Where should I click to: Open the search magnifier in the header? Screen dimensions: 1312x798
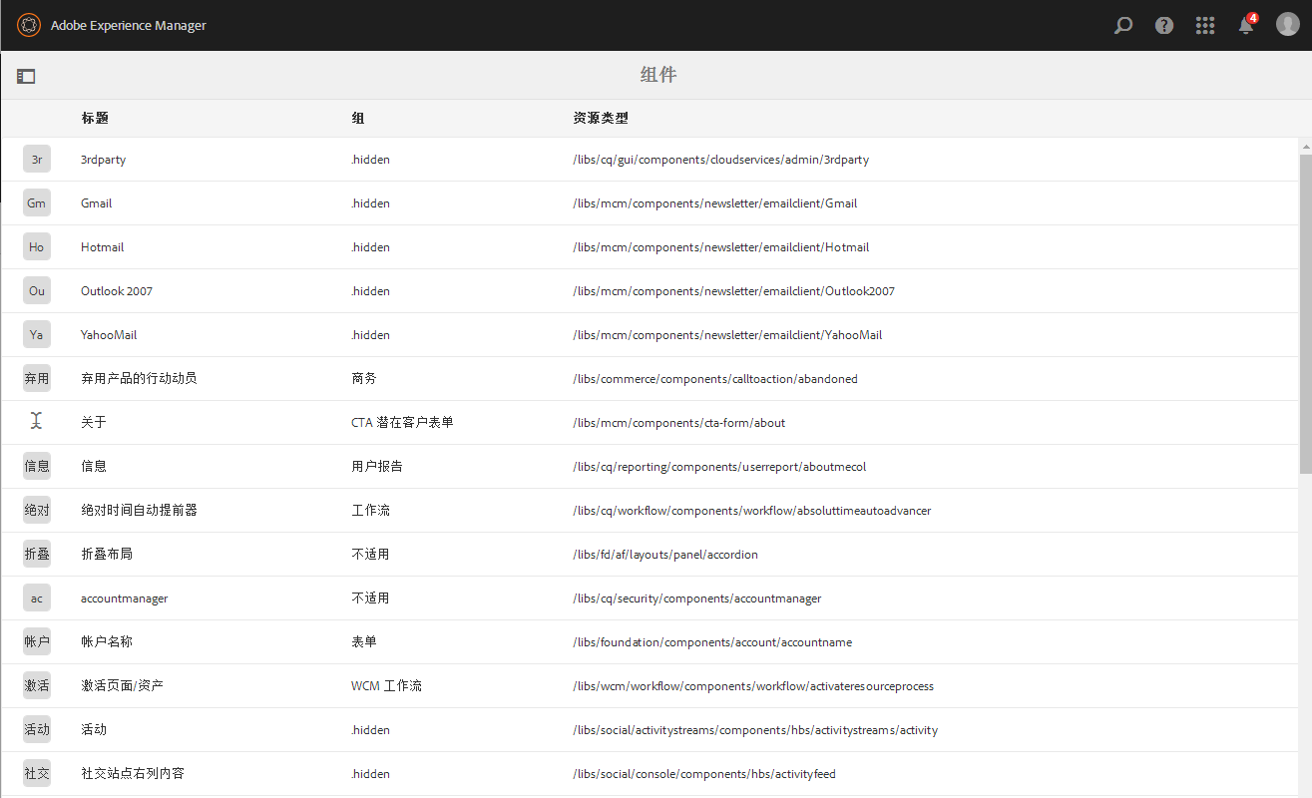(x=1123, y=26)
